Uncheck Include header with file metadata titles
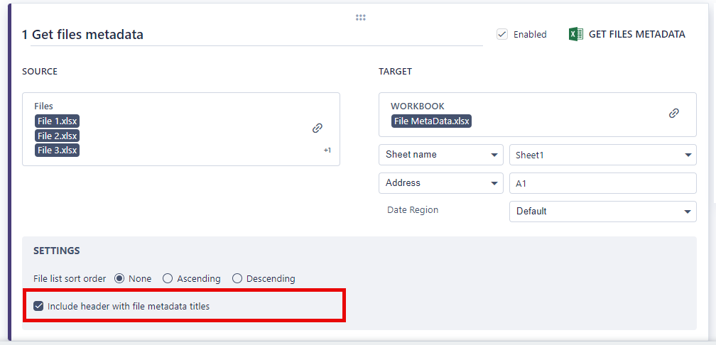 coord(39,307)
